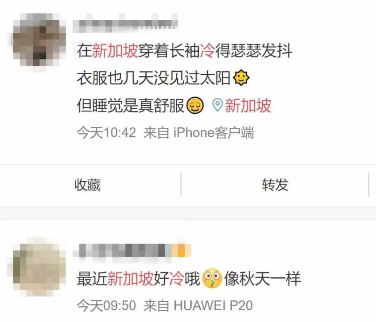Click highlighted 冷 keyword in second post
The width and height of the screenshot is (376, 322).
tap(177, 279)
